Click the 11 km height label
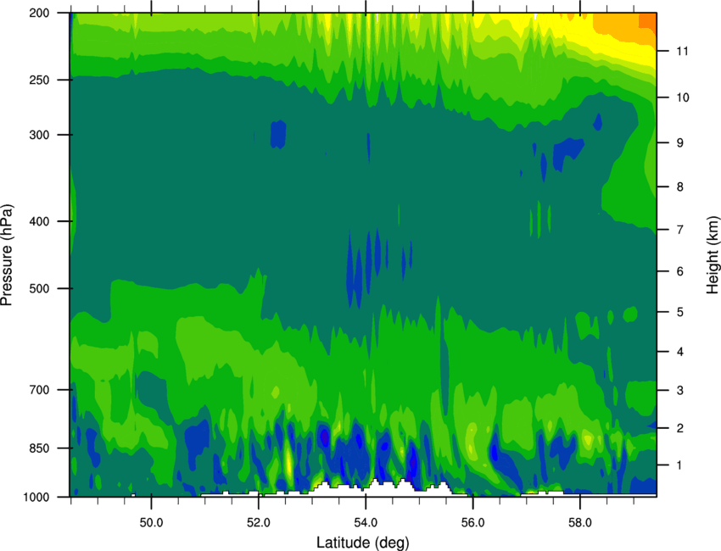The width and height of the screenshot is (721, 551). tap(682, 51)
